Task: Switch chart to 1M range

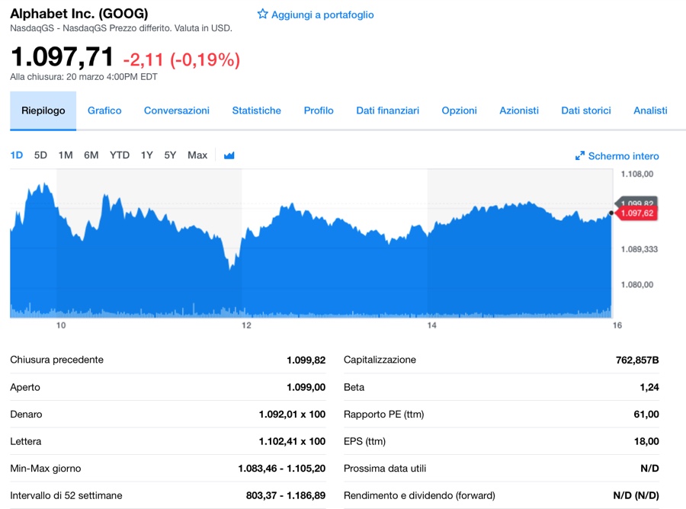Action: point(66,155)
